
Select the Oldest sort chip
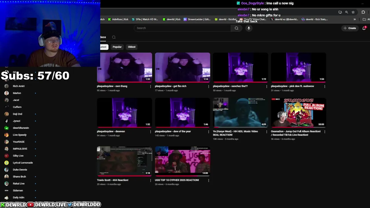pos(132,47)
